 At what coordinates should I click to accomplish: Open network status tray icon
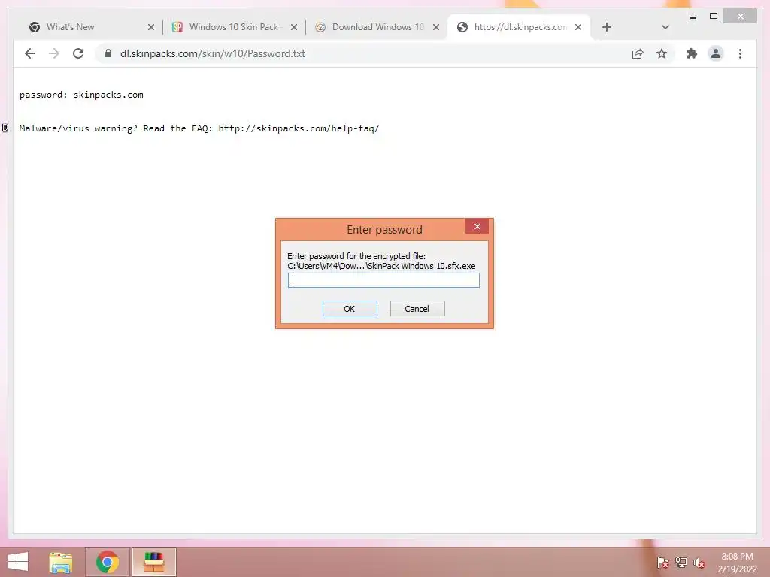tap(681, 562)
